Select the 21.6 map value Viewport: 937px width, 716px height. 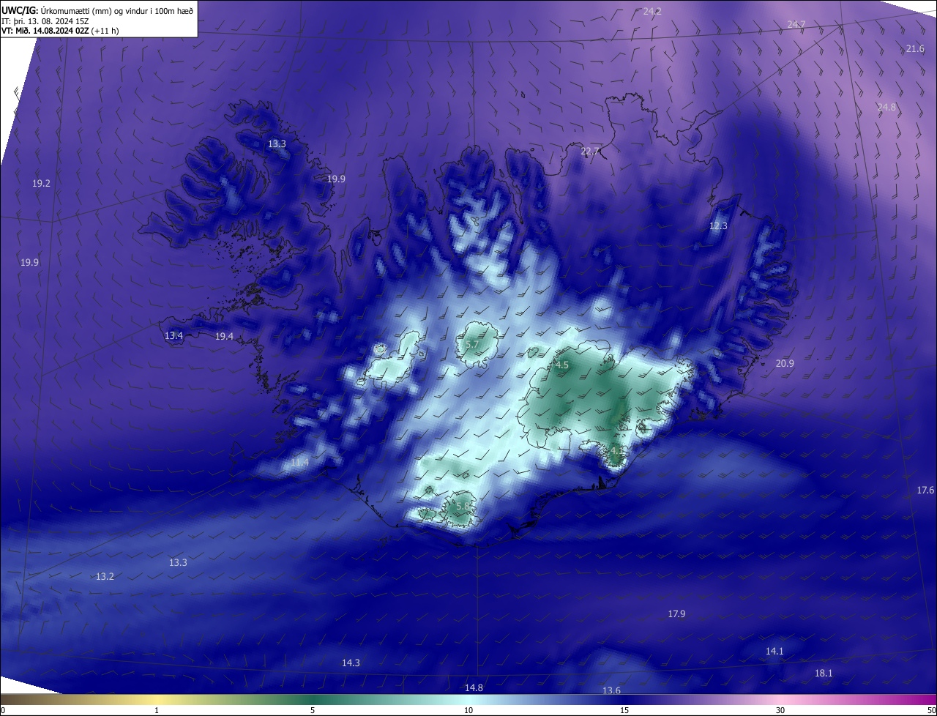[x=915, y=48]
